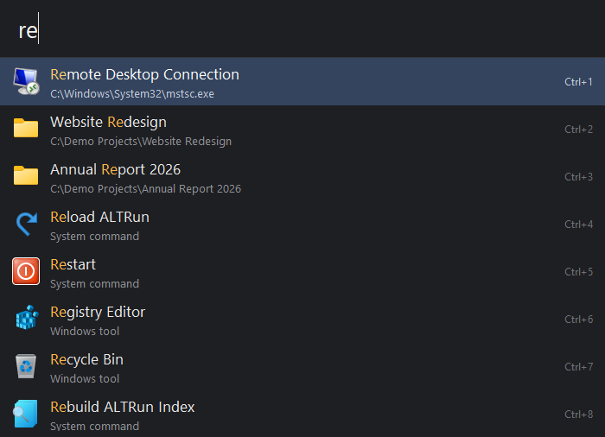Click the Ctrl+8 shortcut hint
Image resolution: width=605 pixels, height=437 pixels.
[578, 414]
